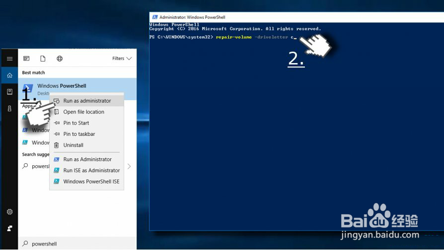This screenshot has height=250, width=444.
Task: Select Run as administrator in context menu
Action: click(87, 101)
